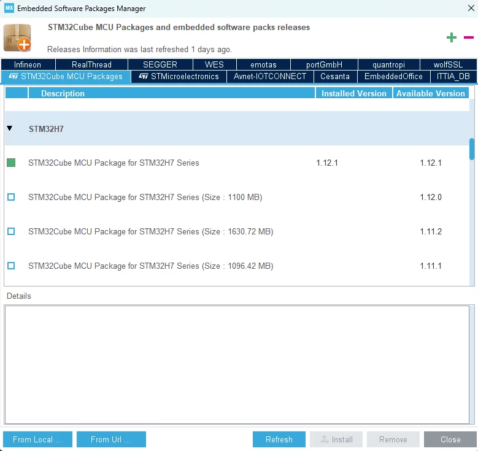Screen dimensions: 478x451
Task: Open the Avnet-IOTCONNECT tab
Action: click(x=270, y=77)
